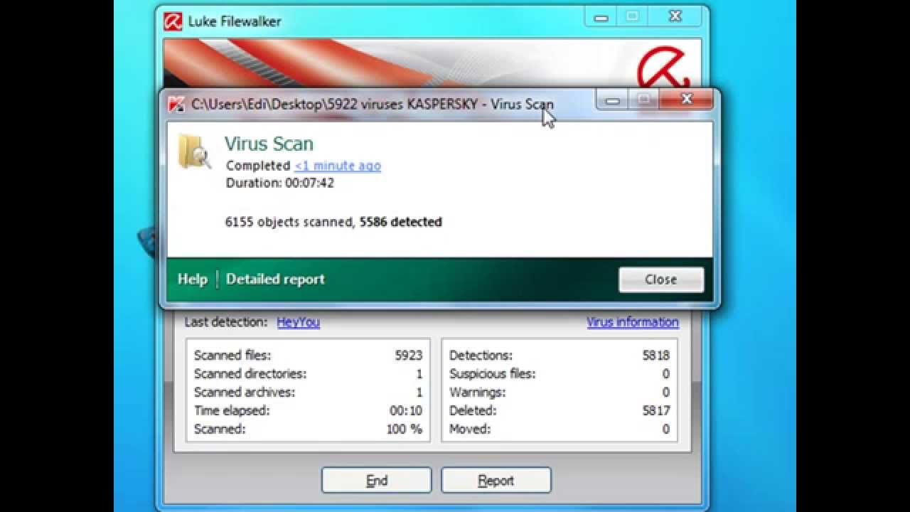Open the Virus information link
910x512 pixels.
coord(633,322)
